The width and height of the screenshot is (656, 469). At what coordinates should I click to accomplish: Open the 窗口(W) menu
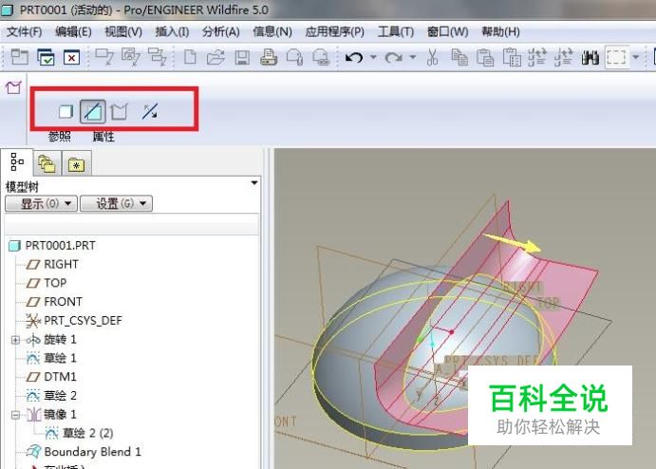(x=447, y=31)
